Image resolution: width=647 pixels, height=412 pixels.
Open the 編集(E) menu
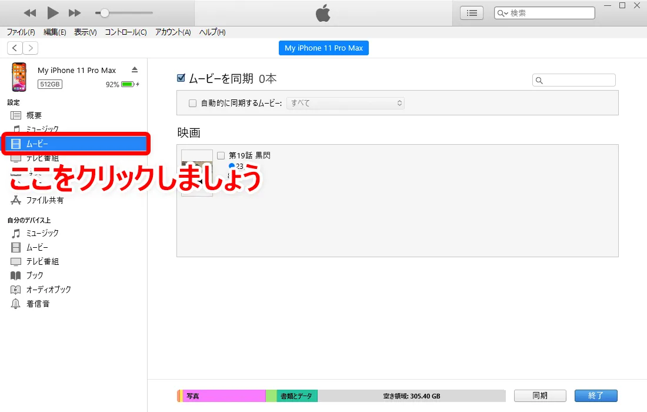click(x=55, y=32)
